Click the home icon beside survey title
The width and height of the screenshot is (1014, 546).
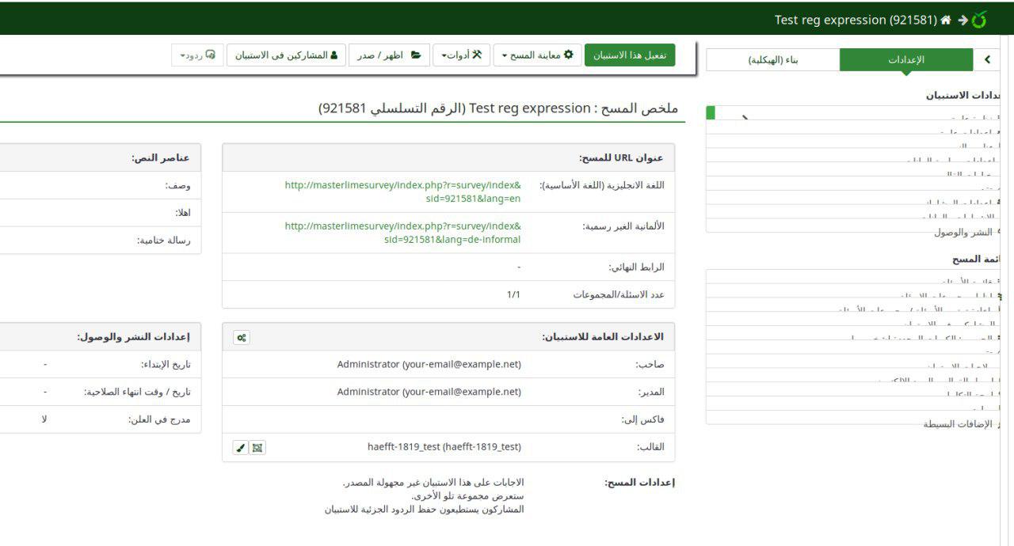tap(945, 20)
